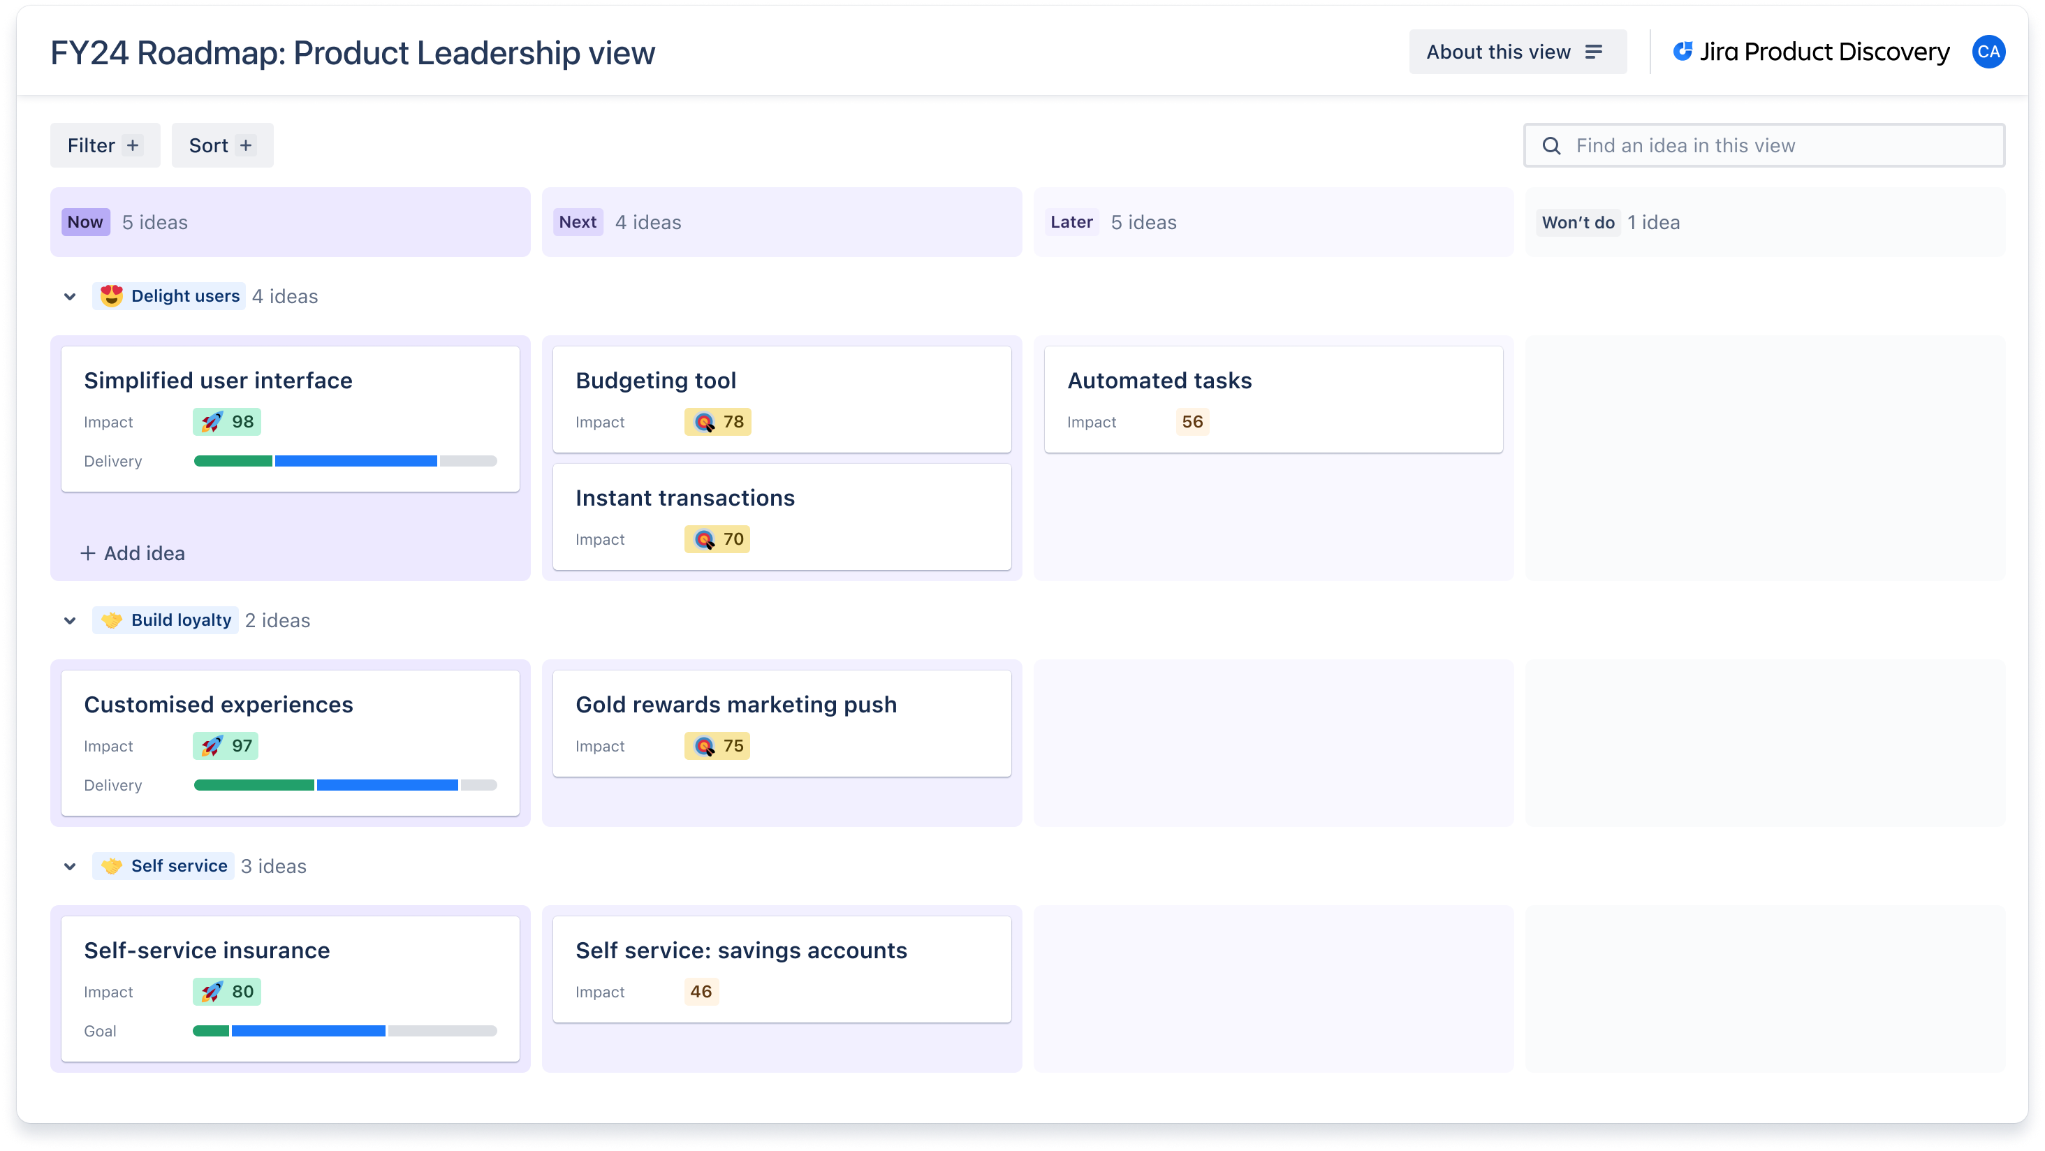
Task: Click the heart-eyes emoji on Delight users
Action: click(x=111, y=295)
